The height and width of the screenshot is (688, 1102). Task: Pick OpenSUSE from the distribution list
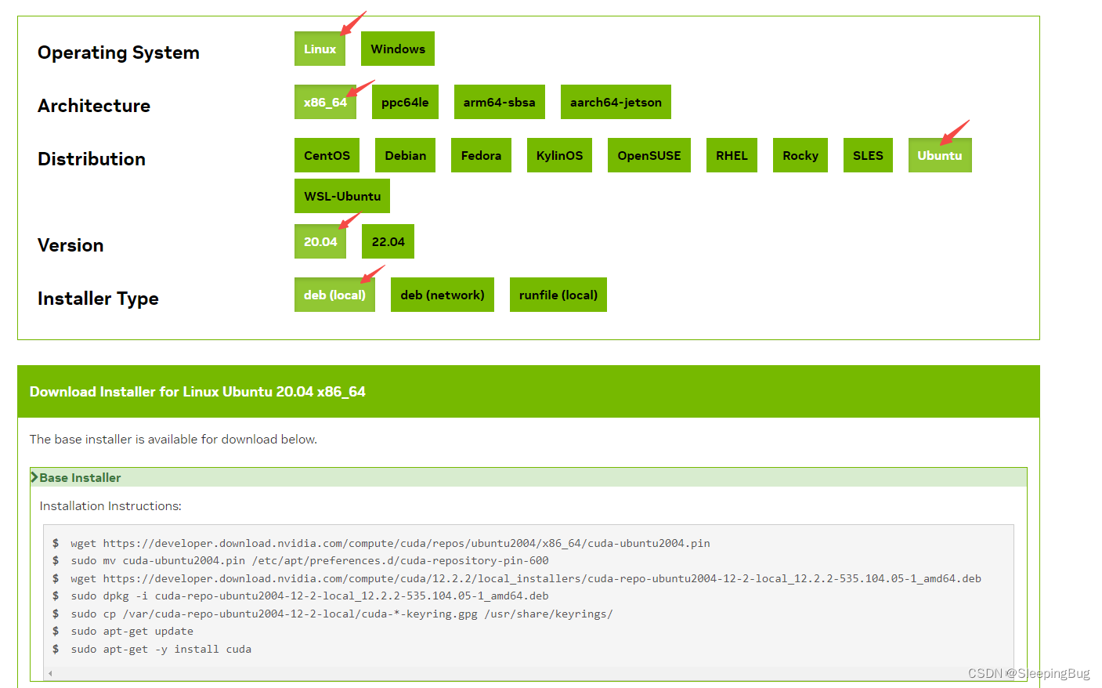coord(649,154)
